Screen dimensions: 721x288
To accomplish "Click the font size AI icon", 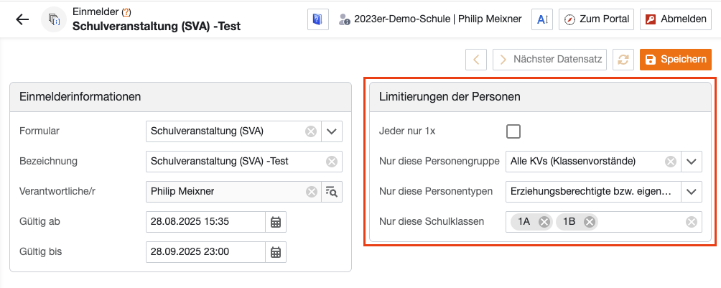I will point(541,19).
